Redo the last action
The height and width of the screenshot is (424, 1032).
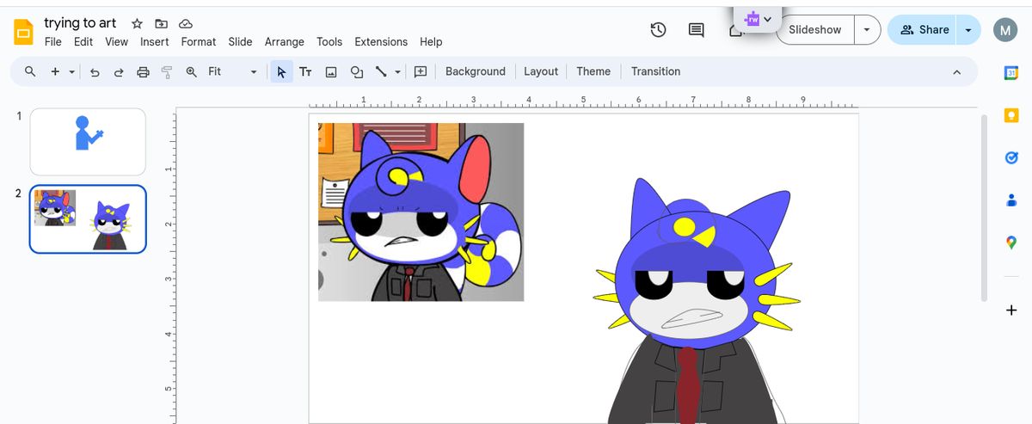pyautogui.click(x=119, y=72)
